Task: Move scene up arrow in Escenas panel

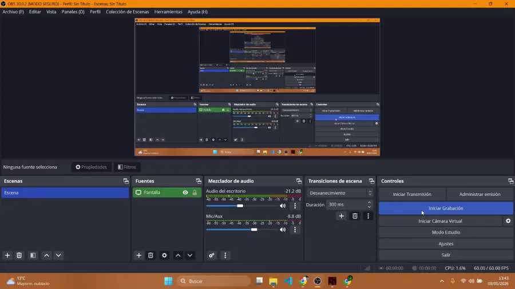Action: pos(47,255)
